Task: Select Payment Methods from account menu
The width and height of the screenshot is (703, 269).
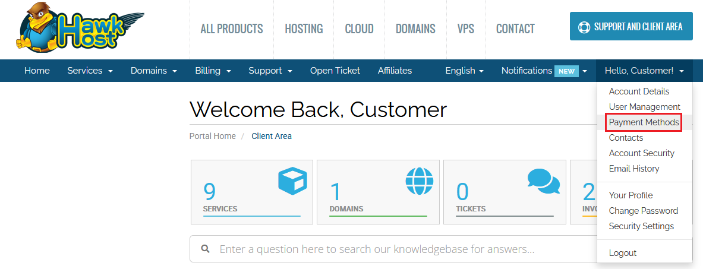Action: point(644,122)
